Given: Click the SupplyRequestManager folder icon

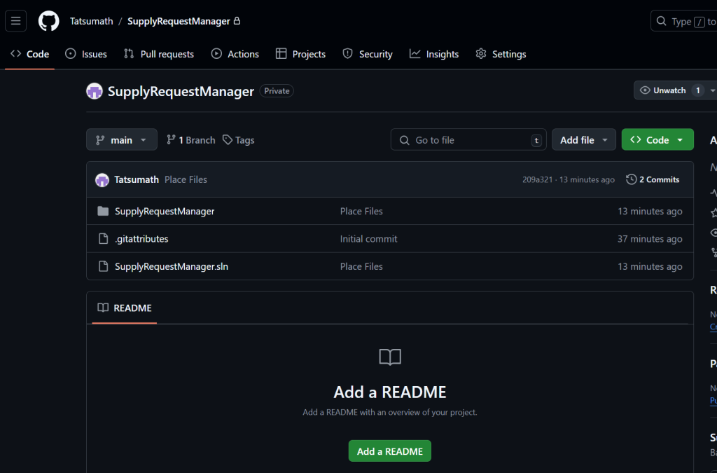Looking at the screenshot, I should [103, 211].
